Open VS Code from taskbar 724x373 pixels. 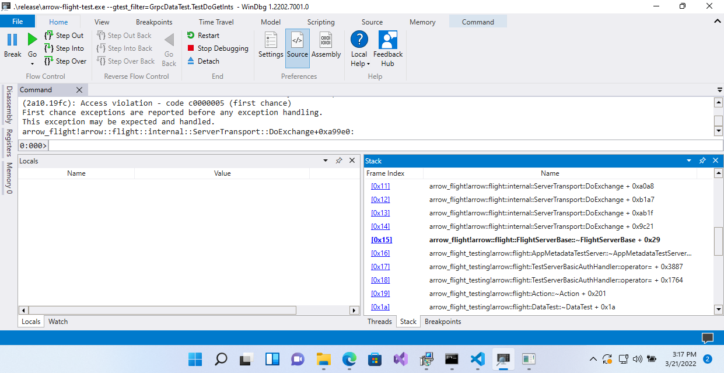click(477, 359)
